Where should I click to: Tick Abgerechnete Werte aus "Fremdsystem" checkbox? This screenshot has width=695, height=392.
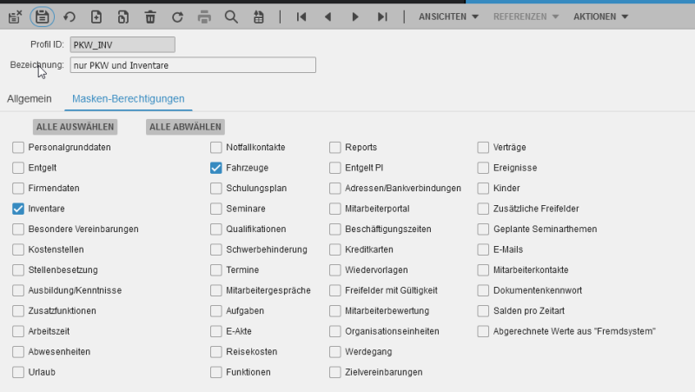(x=483, y=331)
